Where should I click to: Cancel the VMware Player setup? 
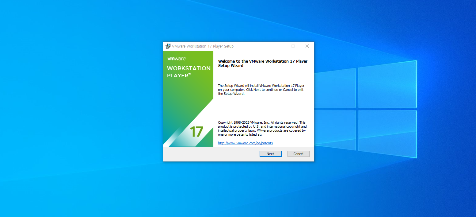[298, 154]
